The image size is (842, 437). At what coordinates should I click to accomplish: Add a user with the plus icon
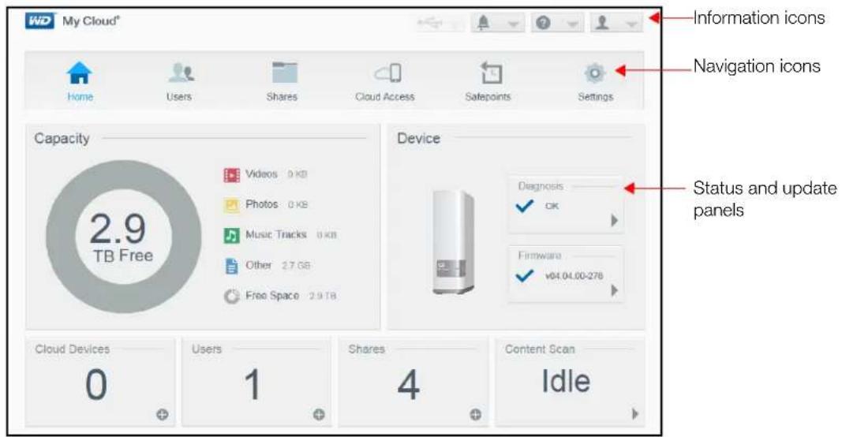(x=319, y=414)
